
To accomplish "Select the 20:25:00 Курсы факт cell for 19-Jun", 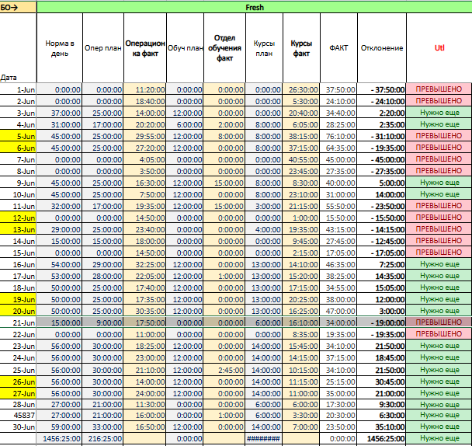I will tap(301, 300).
